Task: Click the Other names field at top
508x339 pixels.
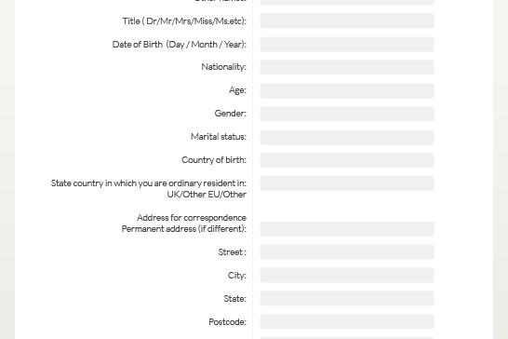Action: click(x=347, y=2)
